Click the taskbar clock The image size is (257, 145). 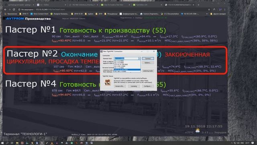(x=247, y=143)
